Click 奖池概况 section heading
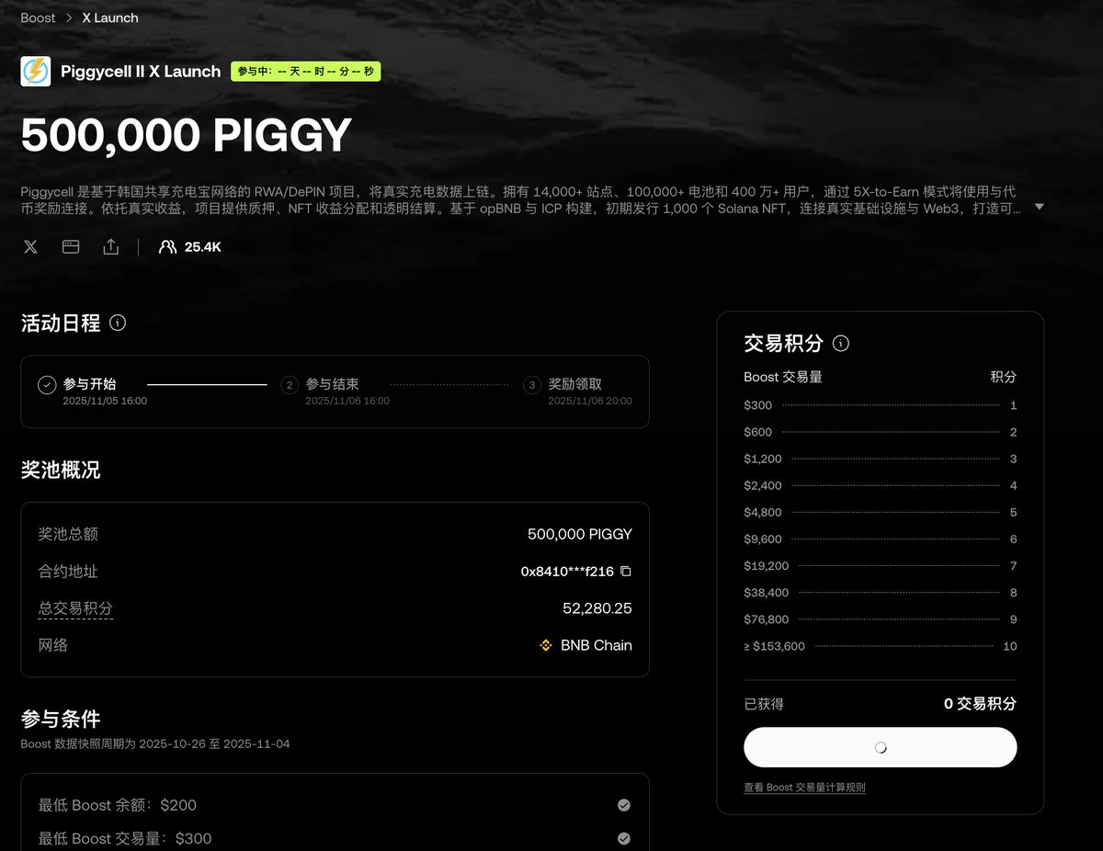 click(61, 471)
